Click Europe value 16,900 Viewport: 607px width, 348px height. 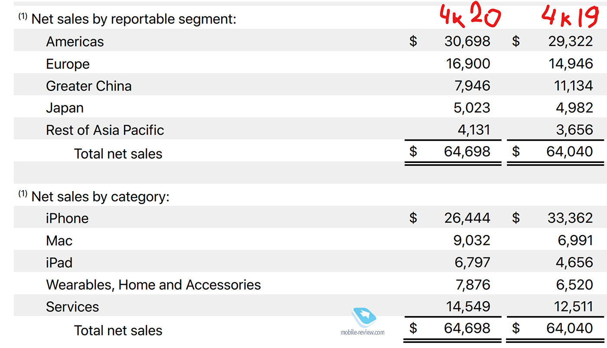point(468,64)
